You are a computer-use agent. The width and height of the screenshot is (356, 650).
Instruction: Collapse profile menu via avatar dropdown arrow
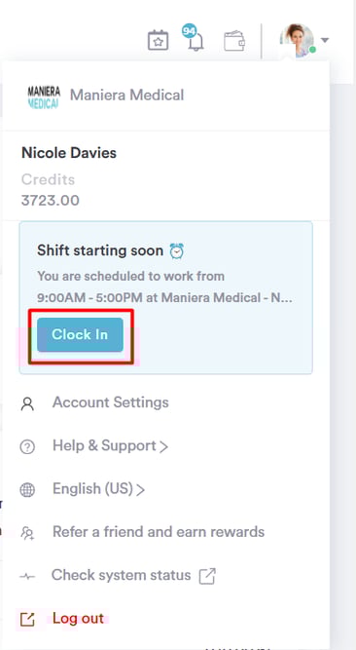tap(325, 40)
